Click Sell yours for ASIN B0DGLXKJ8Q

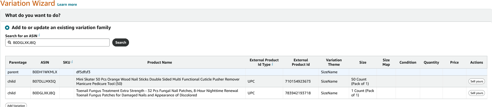477,93
